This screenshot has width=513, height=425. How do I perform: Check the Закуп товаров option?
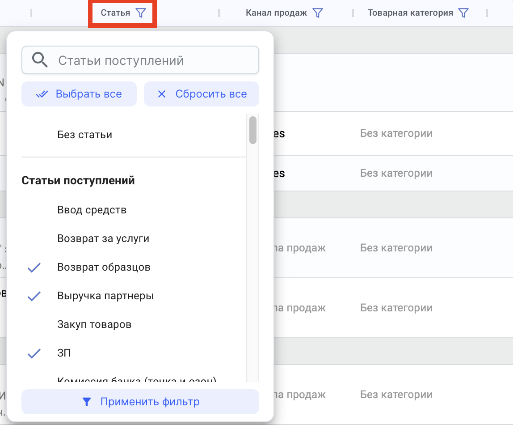(94, 325)
